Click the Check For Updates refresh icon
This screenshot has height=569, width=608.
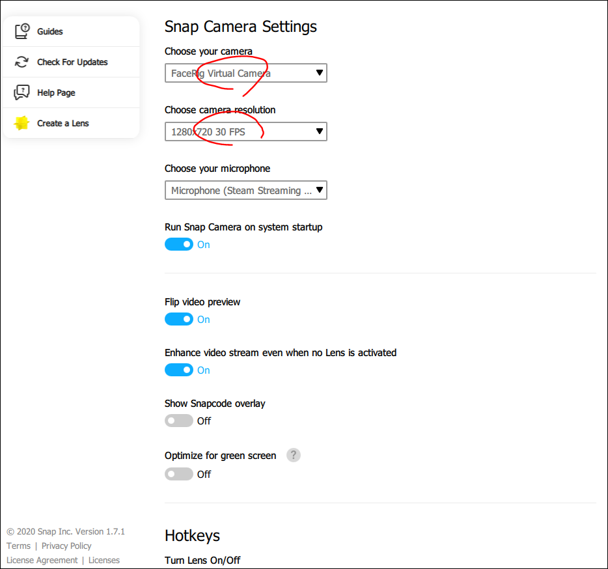21,62
